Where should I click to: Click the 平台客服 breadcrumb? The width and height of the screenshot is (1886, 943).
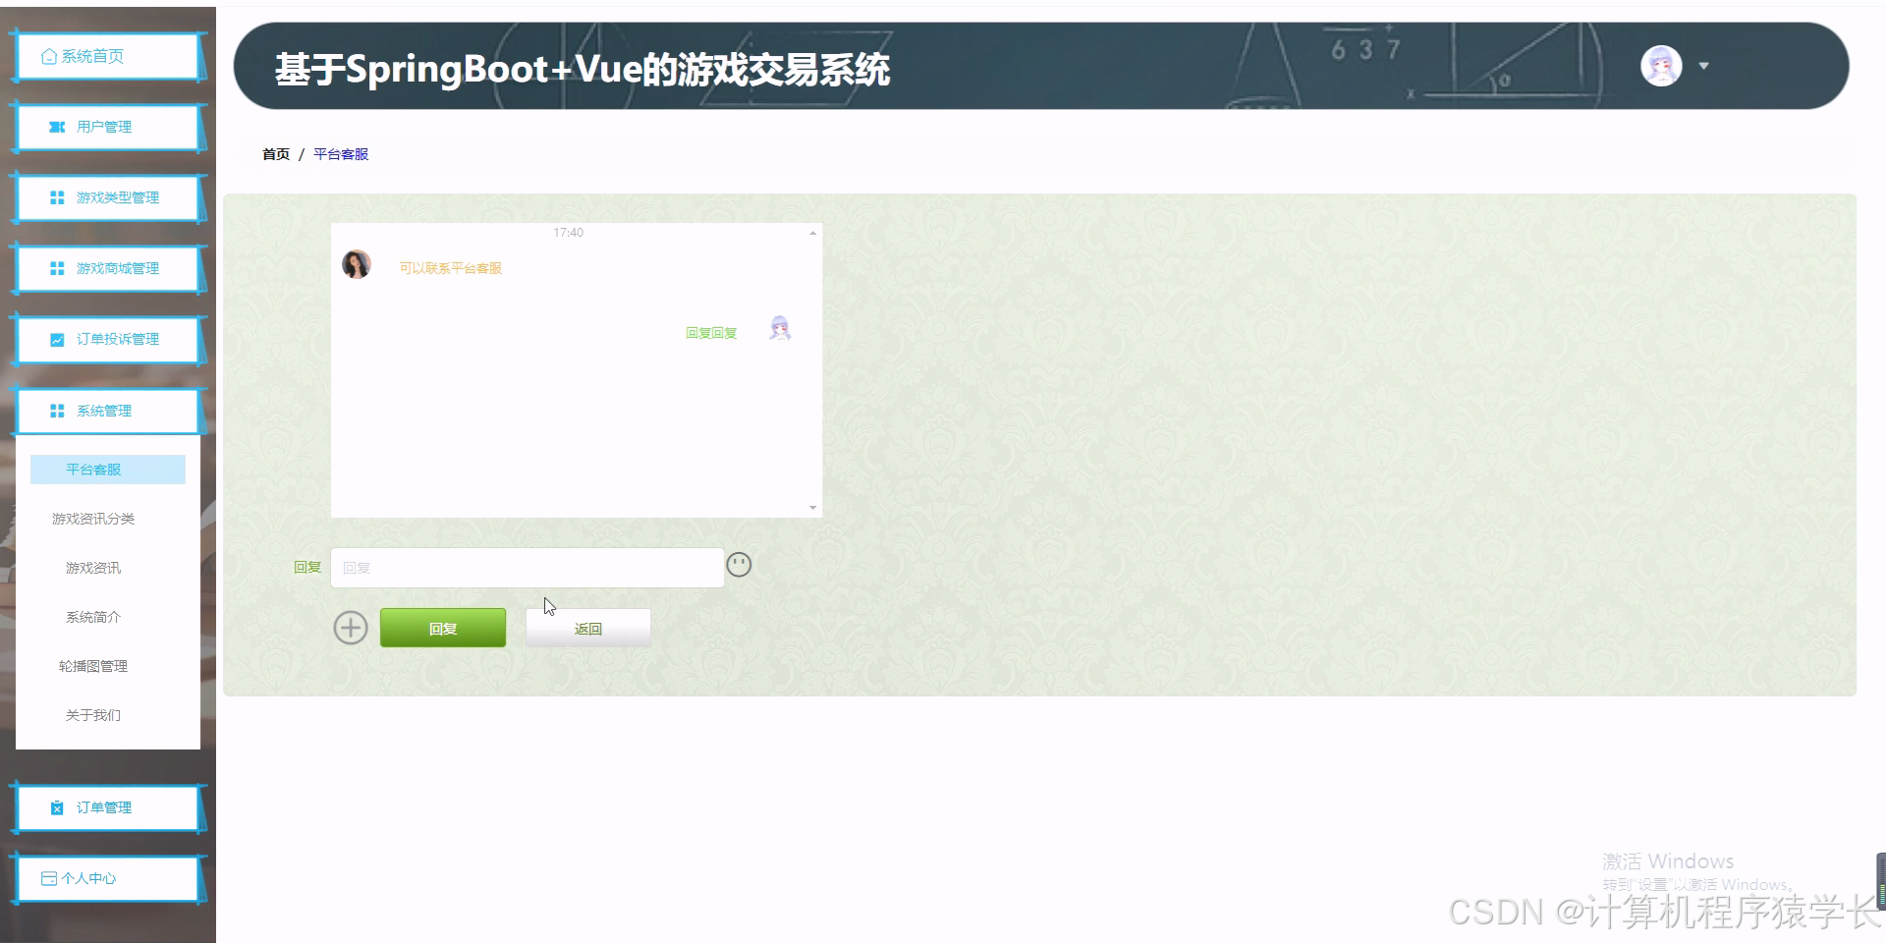341,154
